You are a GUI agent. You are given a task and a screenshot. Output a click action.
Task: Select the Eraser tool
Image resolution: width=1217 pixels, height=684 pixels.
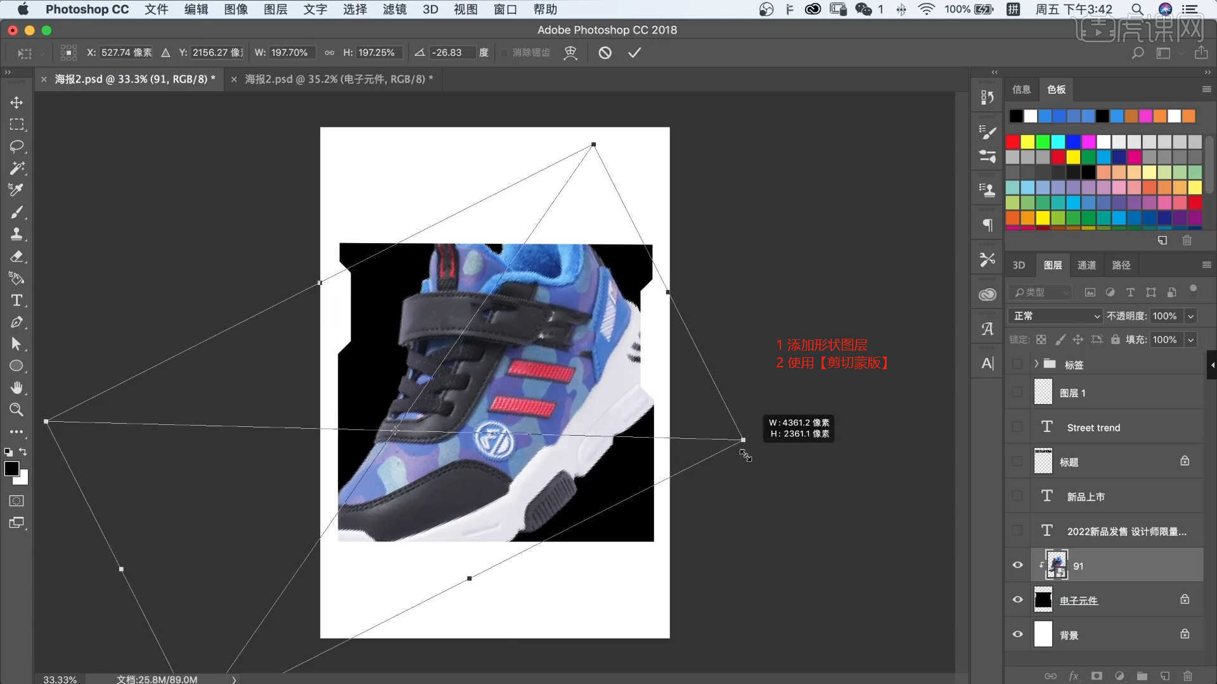(16, 256)
